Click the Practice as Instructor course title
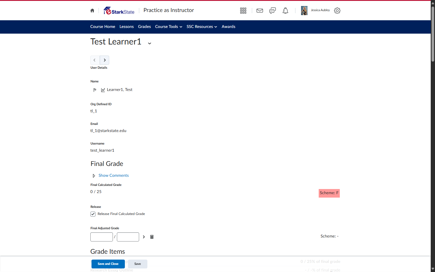 (169, 10)
